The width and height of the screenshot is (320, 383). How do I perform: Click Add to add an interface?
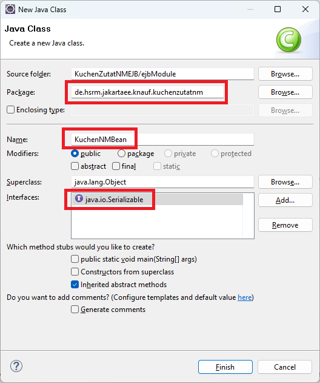point(285,200)
